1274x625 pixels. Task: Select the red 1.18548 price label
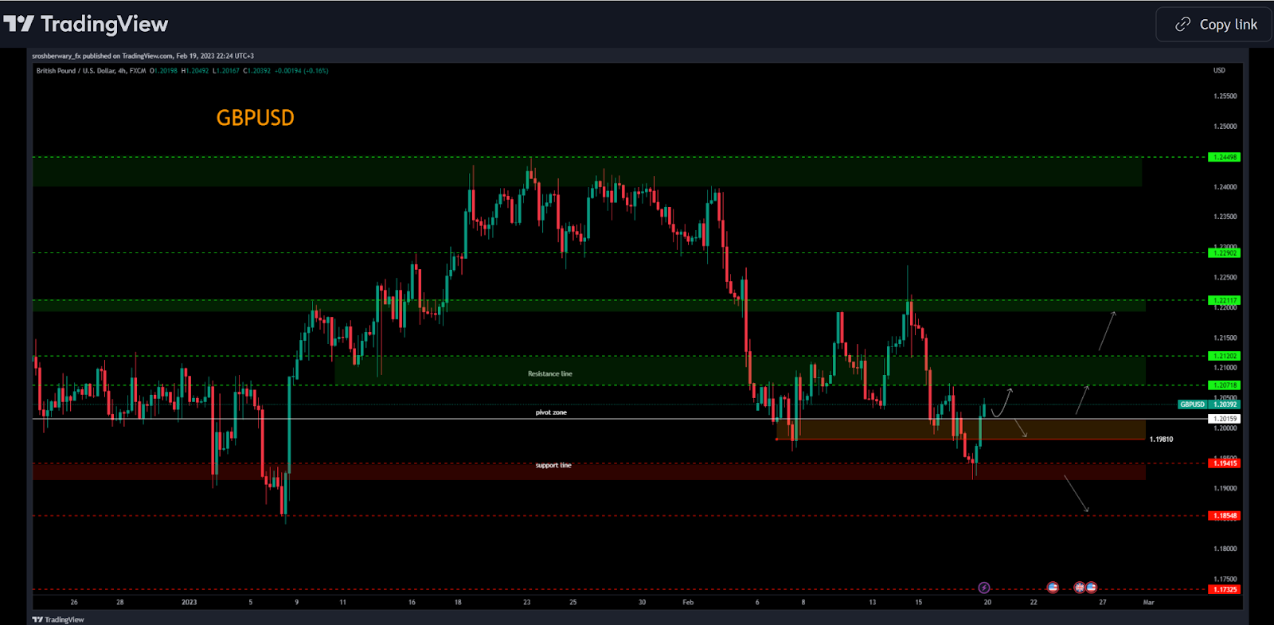(x=1224, y=516)
